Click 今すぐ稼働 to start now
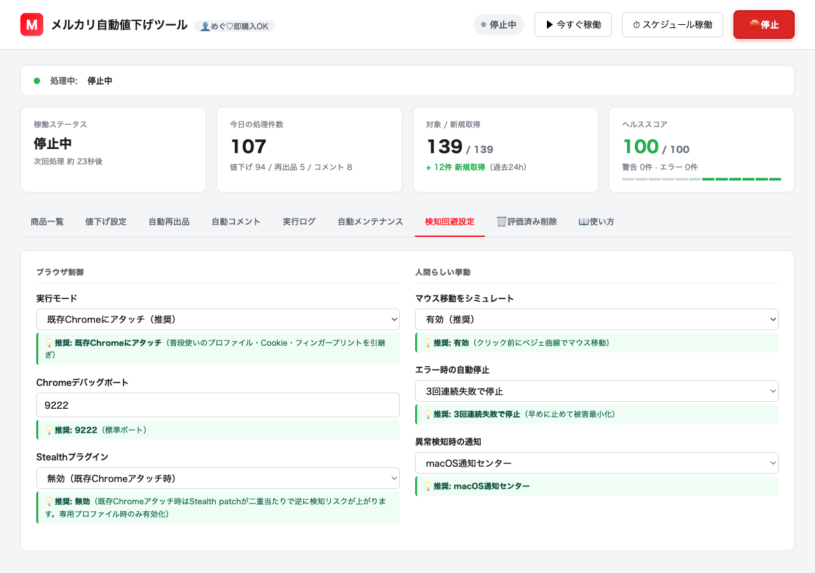Image resolution: width=815 pixels, height=573 pixels. [573, 25]
